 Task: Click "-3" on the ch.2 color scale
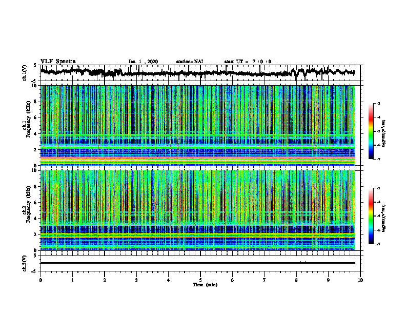pyautogui.click(x=378, y=188)
